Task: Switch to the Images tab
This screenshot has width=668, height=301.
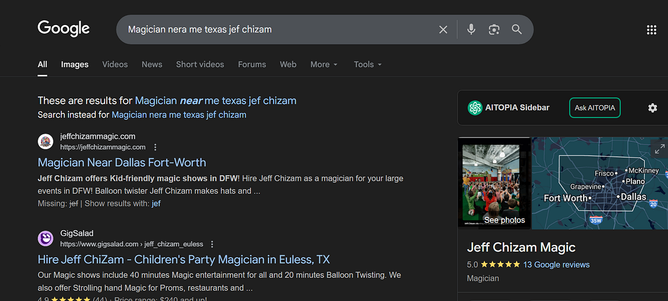Action: pyautogui.click(x=74, y=64)
